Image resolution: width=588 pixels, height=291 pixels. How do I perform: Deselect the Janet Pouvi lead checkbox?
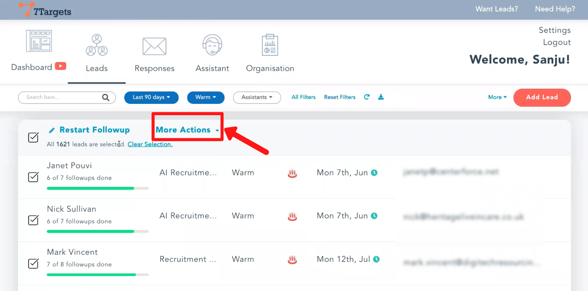click(33, 177)
